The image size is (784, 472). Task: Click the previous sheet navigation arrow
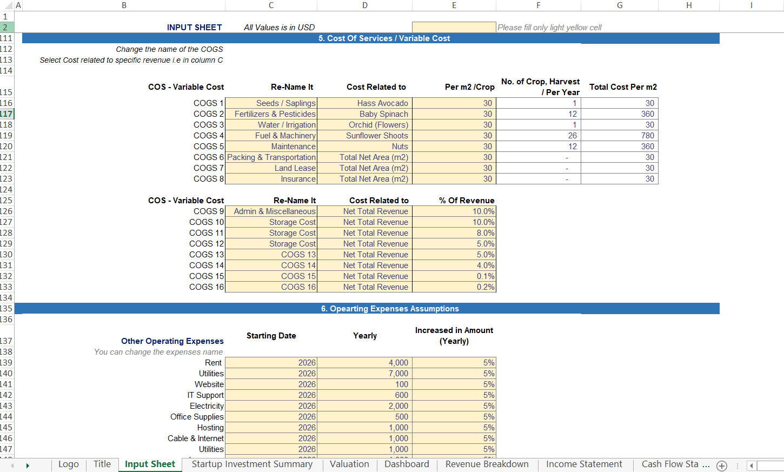point(12,466)
